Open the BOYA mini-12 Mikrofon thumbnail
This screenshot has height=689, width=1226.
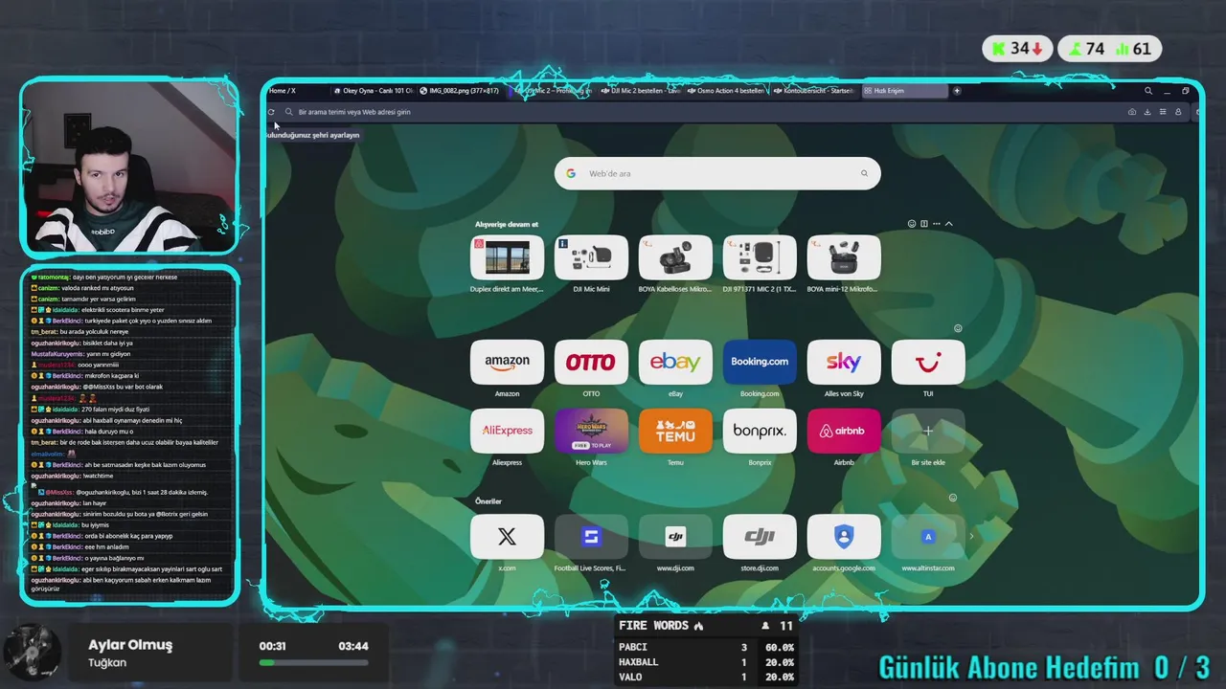[844, 257]
